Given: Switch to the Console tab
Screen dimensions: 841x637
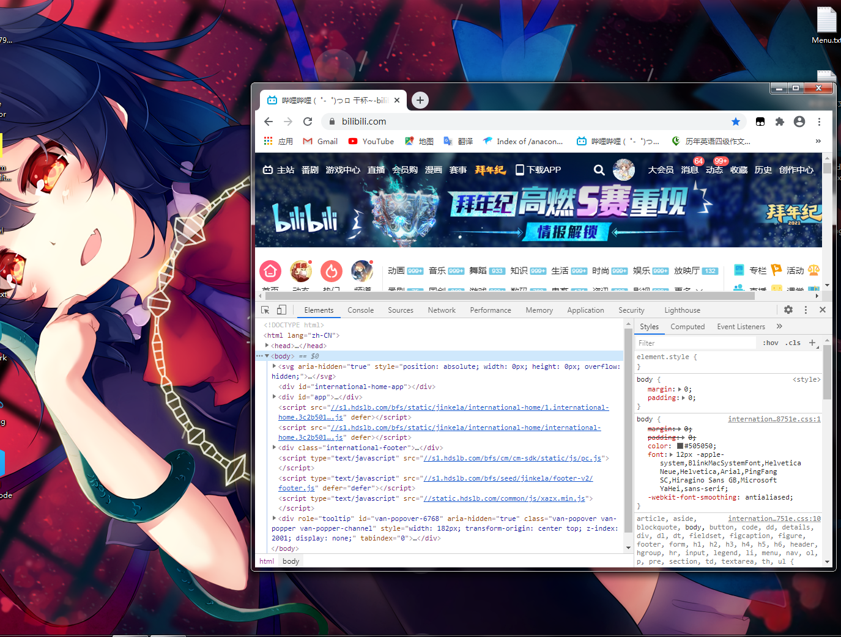Looking at the screenshot, I should (x=361, y=310).
